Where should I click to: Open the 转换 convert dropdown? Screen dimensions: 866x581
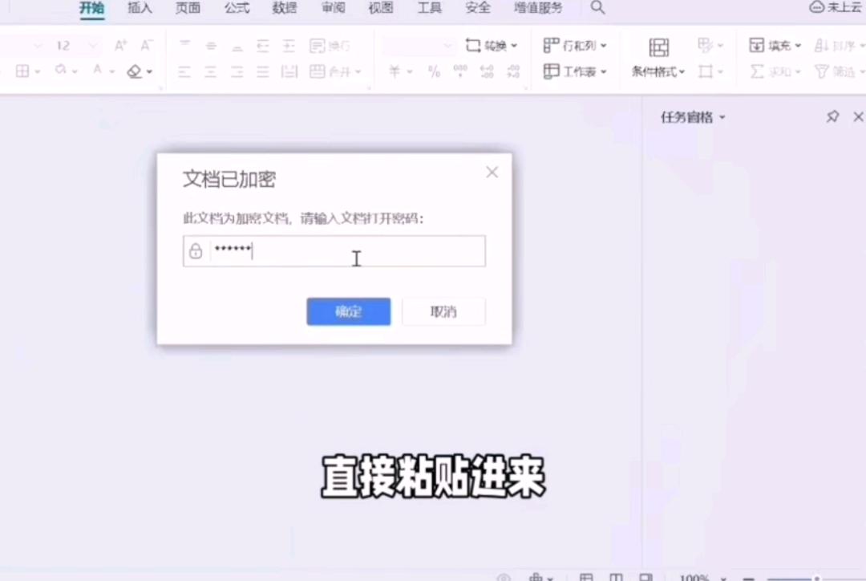coord(492,45)
